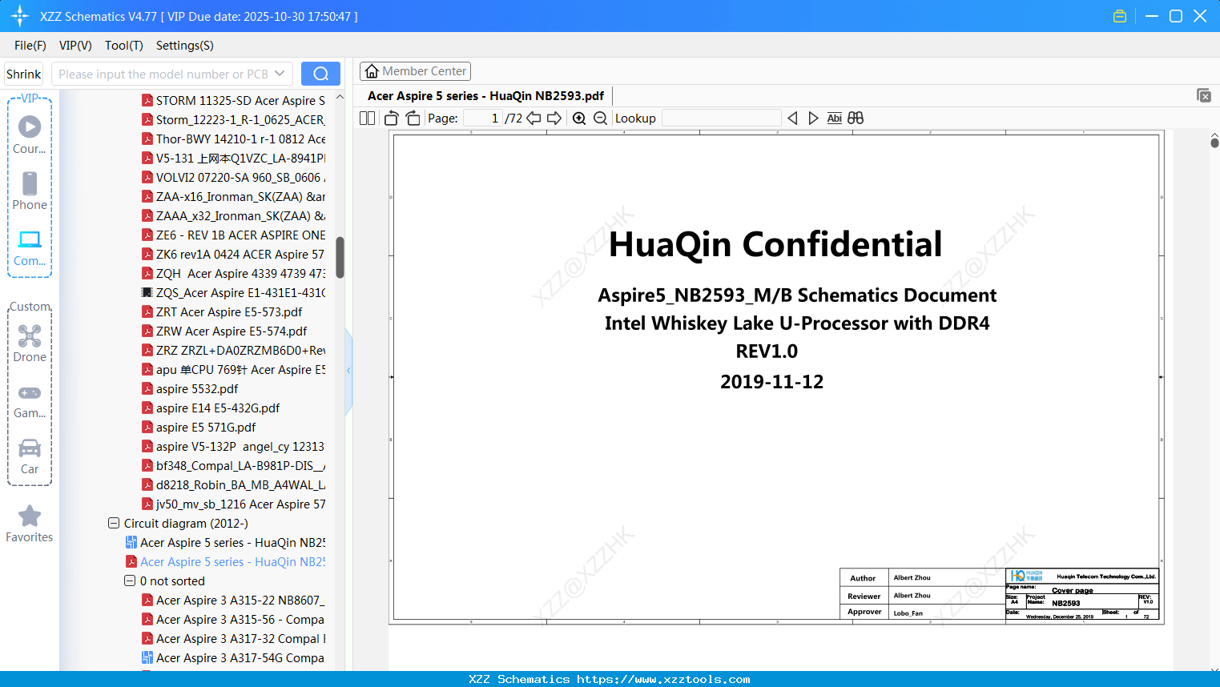The image size is (1220, 687).
Task: Open Acer Aspire 3 A315-56 - Compa file
Action: tap(233, 620)
